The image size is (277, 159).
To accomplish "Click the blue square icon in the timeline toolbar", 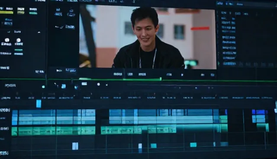I will point(64,86).
